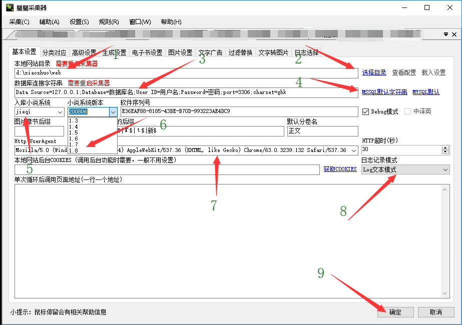Increase HTTP timeout with up arrow
462x325 pixels.
(445, 147)
